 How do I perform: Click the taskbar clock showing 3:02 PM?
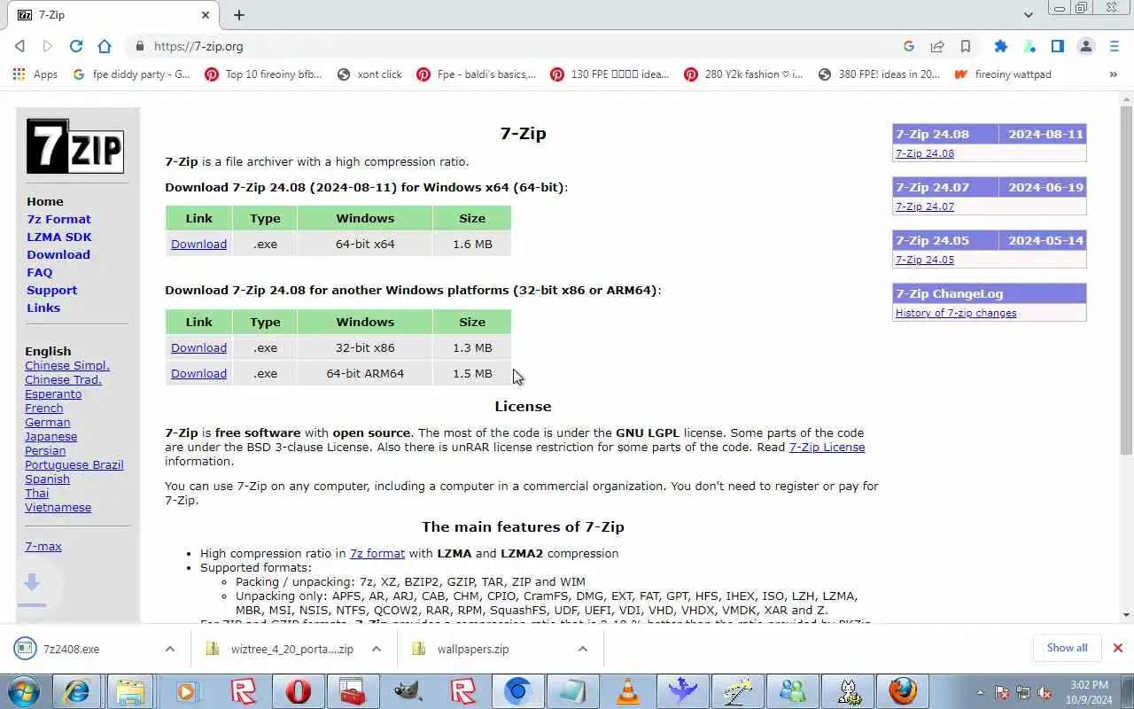[x=1089, y=691]
